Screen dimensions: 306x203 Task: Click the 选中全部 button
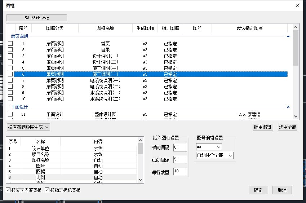point(288,127)
